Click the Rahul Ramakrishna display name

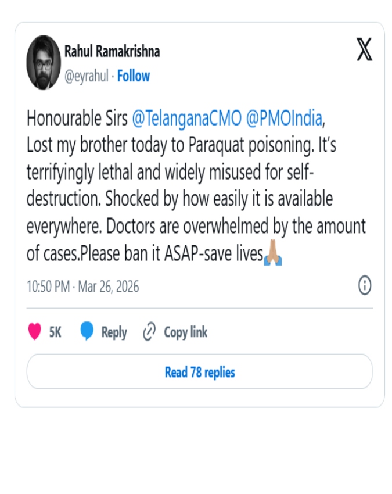click(112, 52)
